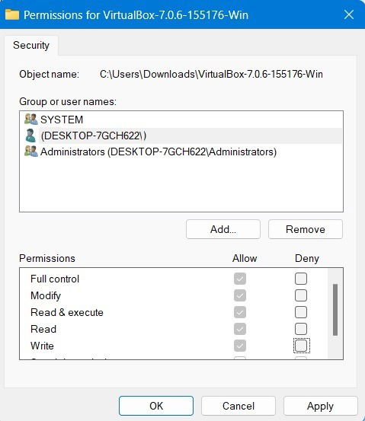Screen dimensions: 365x421
Task: Check Deny for Modify permission
Action: [301, 295]
